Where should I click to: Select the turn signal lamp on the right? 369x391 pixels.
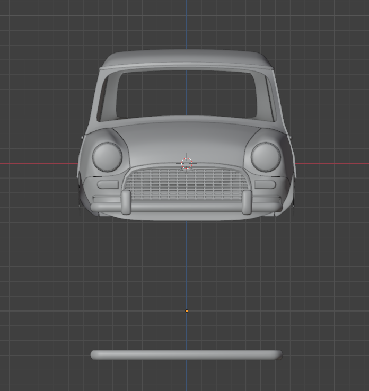pyautogui.click(x=265, y=185)
